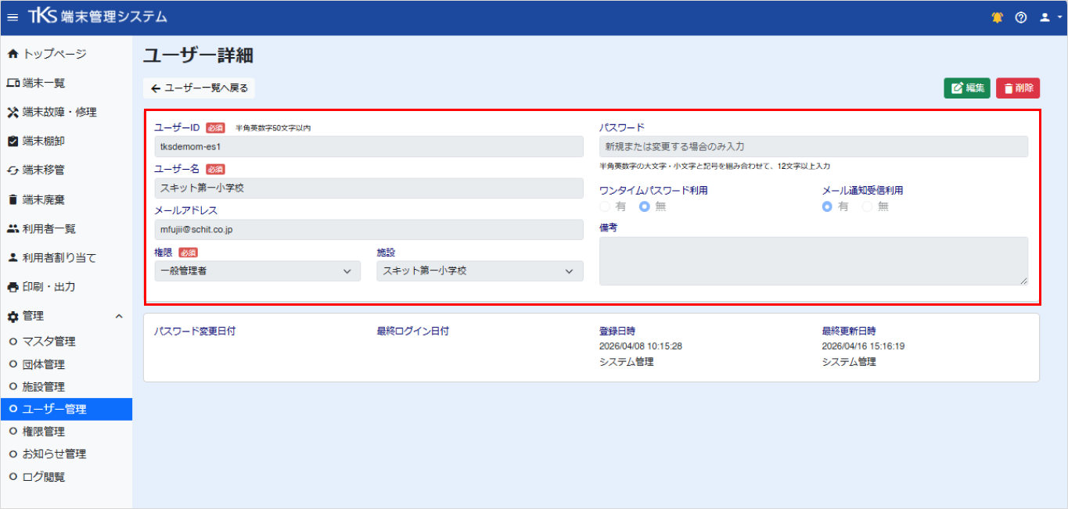Click ユーザー一覧へ戻る back button
1068x509 pixels.
coord(199,88)
